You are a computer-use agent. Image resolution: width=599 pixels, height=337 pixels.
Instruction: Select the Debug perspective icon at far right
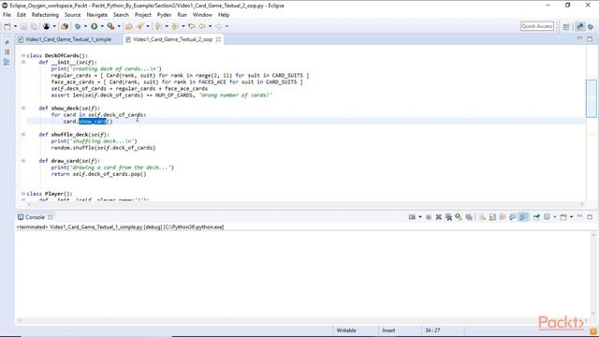point(591,26)
